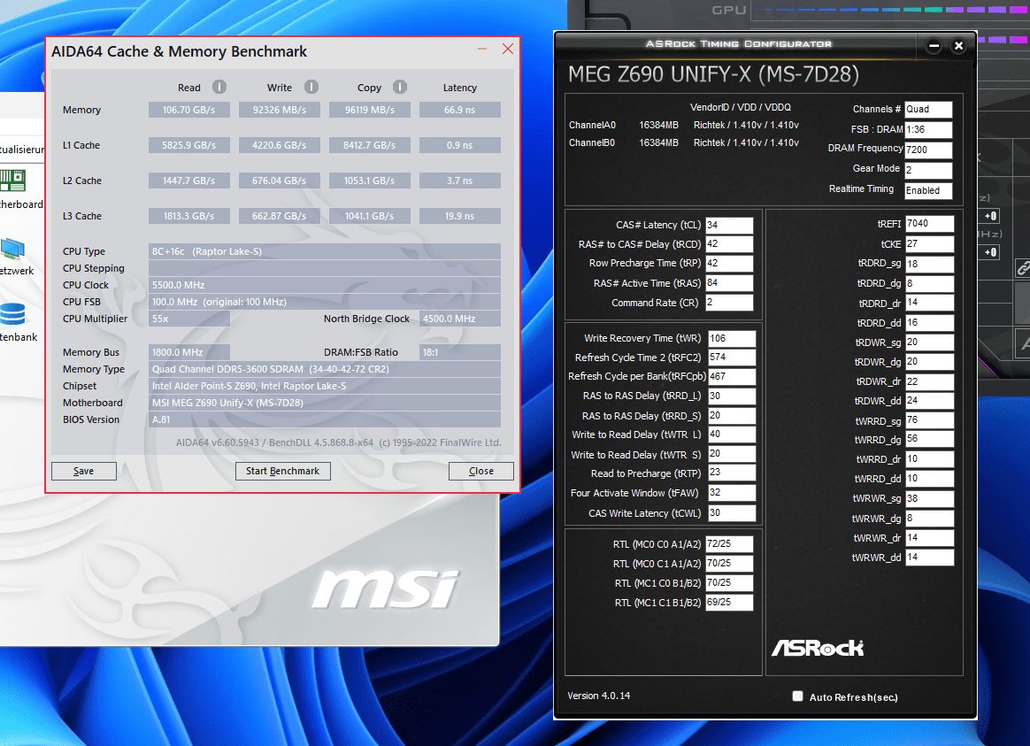Click the tRFCpb field showing 467
The image size is (1030, 746).
(x=732, y=376)
